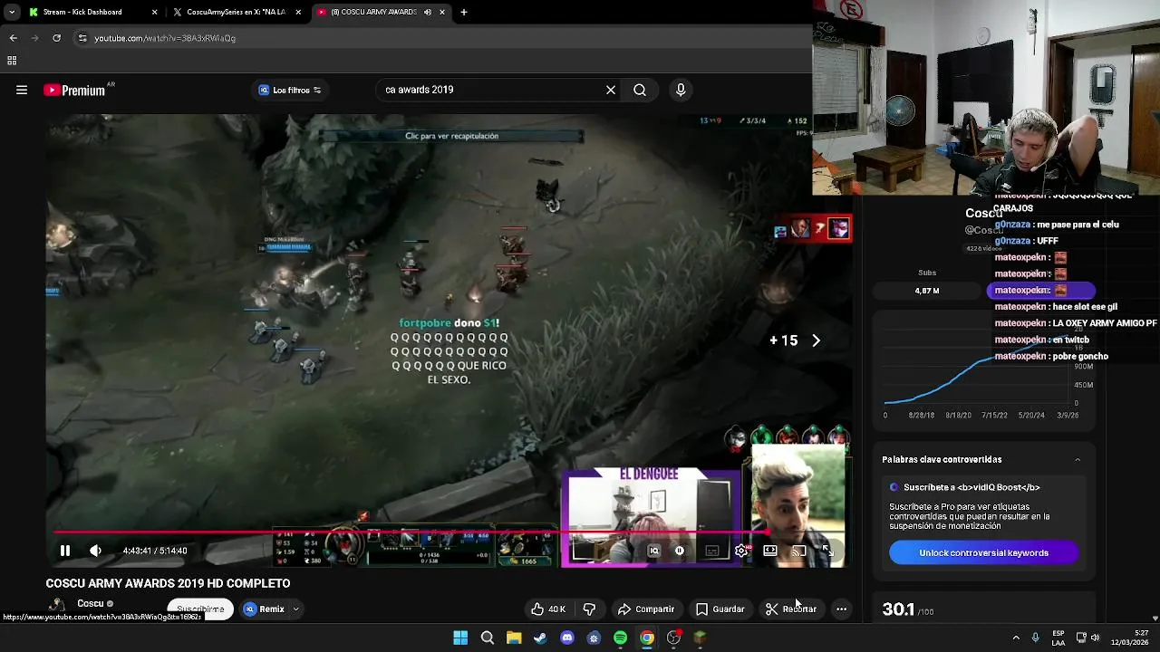Clear the search box text

(x=611, y=90)
